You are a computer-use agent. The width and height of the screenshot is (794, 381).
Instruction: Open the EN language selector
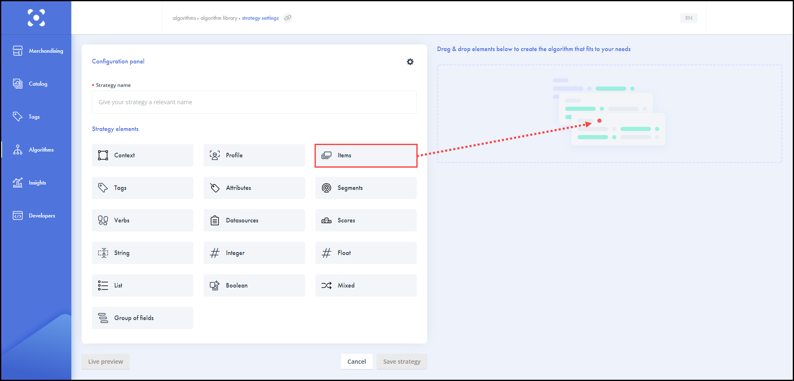click(689, 18)
